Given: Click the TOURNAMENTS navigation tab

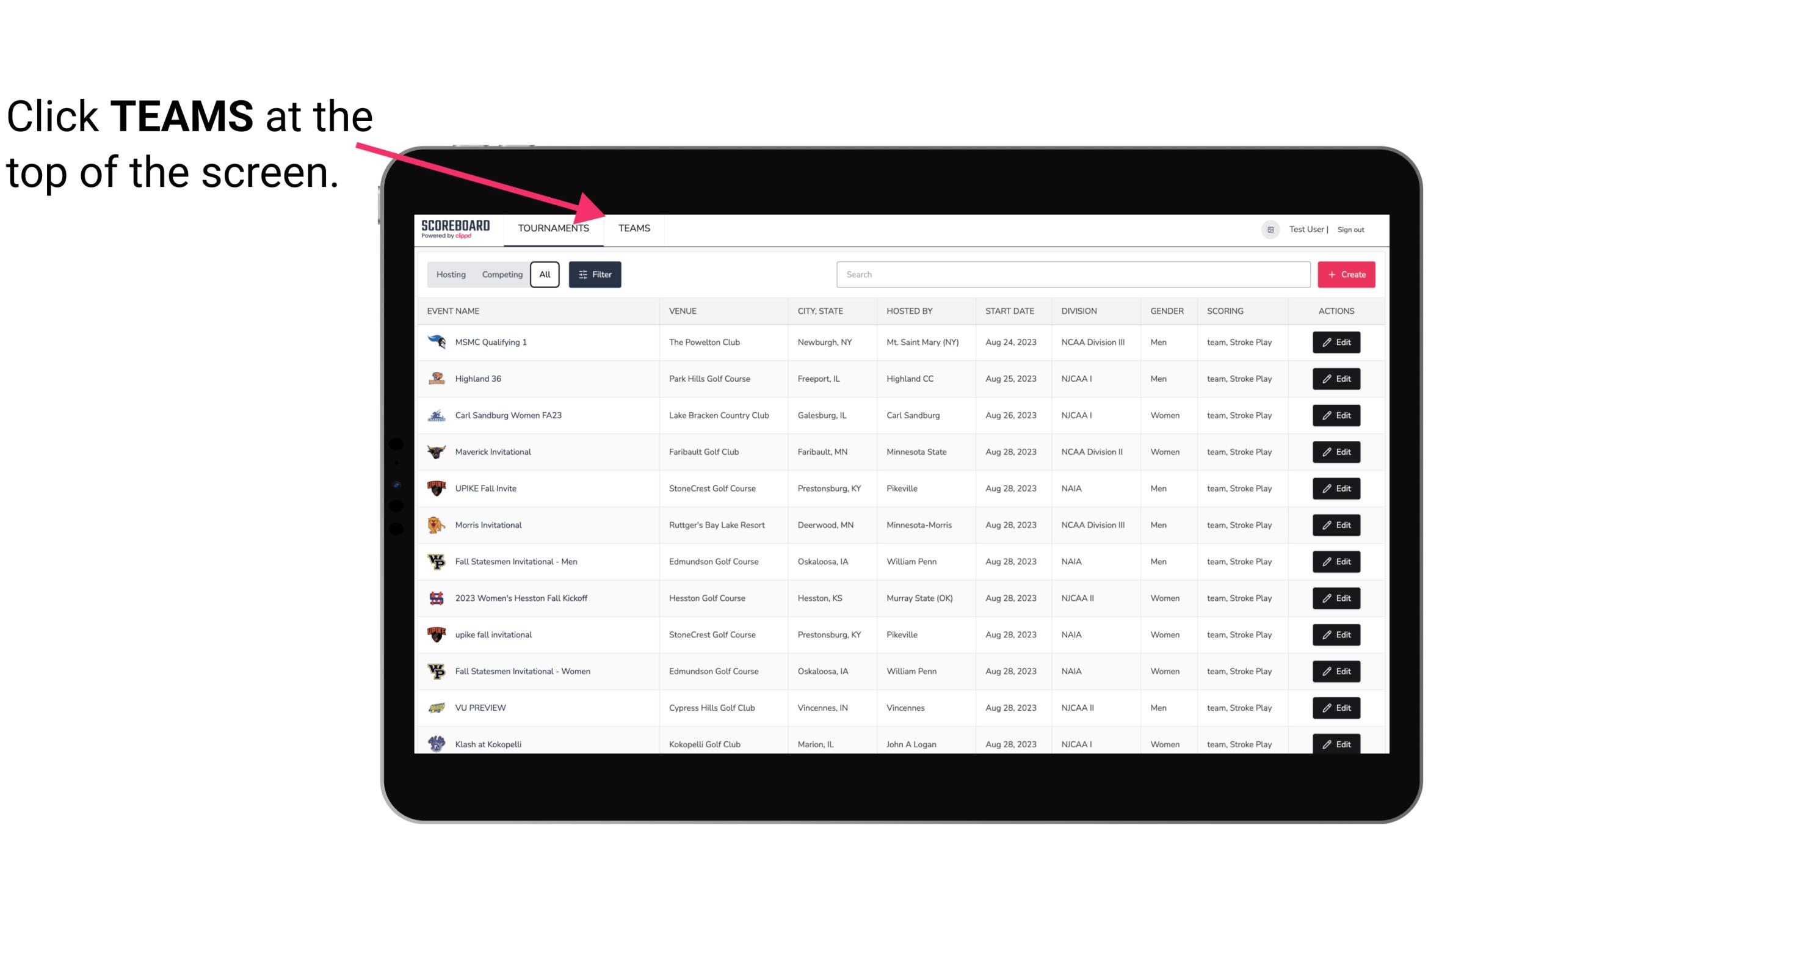Looking at the screenshot, I should tap(553, 228).
